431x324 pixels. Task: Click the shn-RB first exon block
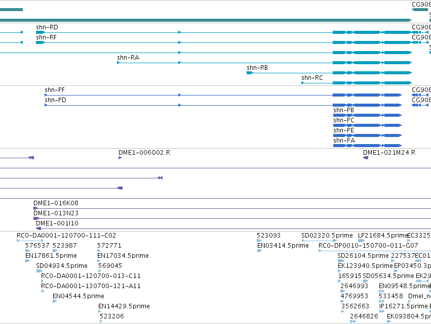pyautogui.click(x=250, y=73)
